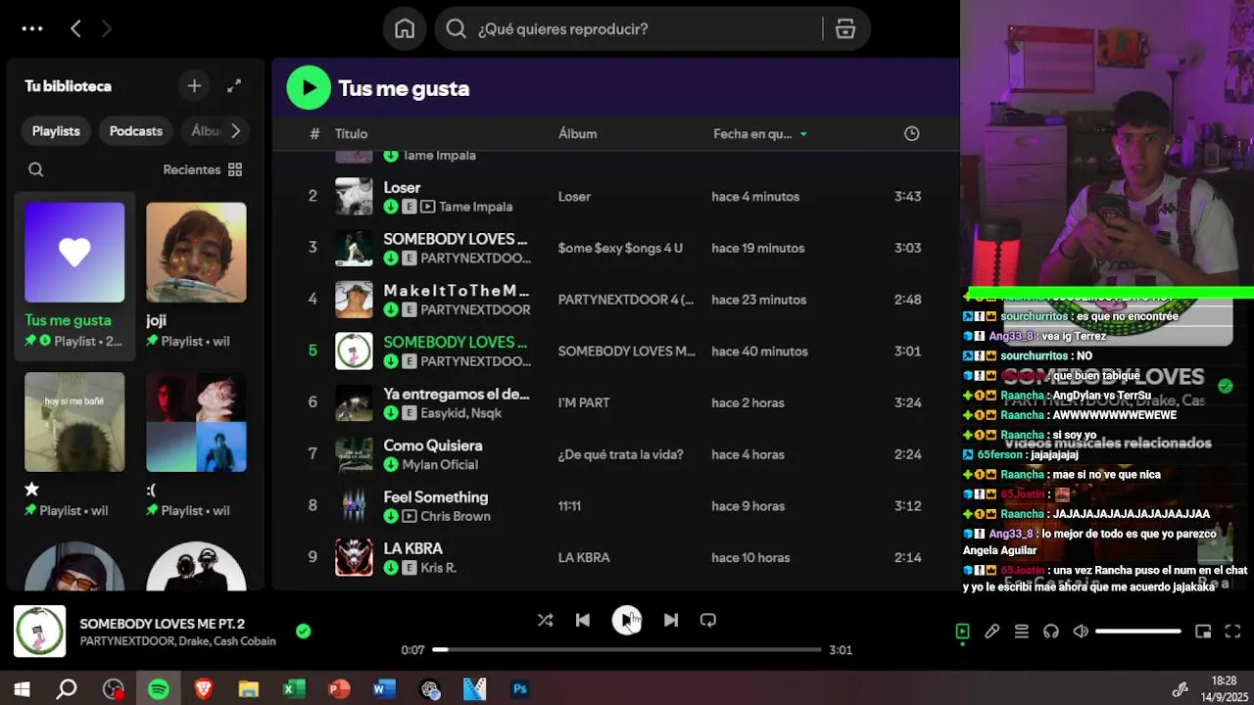Open the Now Playing view icon
The width and height of the screenshot is (1254, 705).
pyautogui.click(x=963, y=632)
